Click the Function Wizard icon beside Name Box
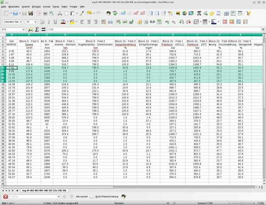The height and width of the screenshot is (205, 266). coord(30,30)
